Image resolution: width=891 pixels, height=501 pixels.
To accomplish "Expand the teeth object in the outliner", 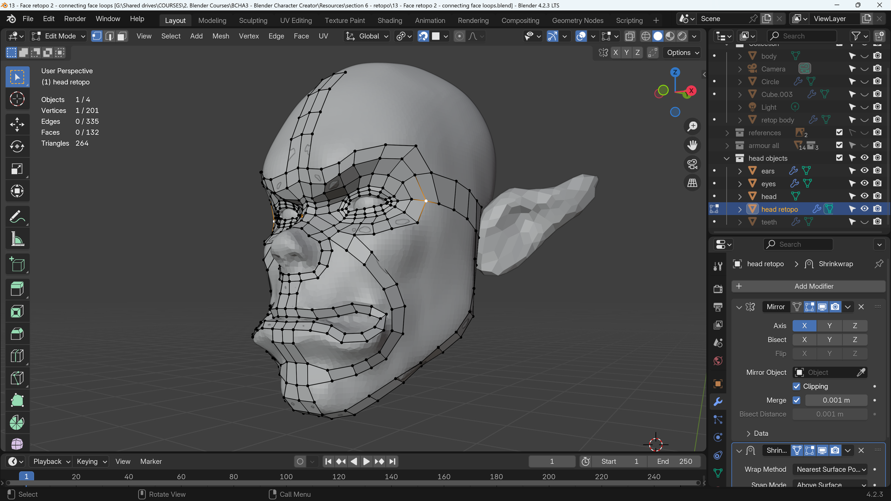I will [740, 222].
